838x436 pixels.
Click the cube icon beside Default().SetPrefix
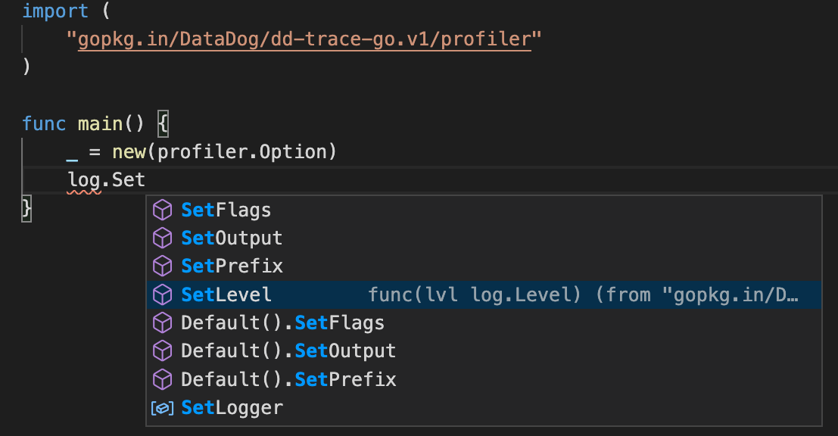point(162,379)
